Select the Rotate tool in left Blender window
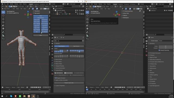This screenshot has width=174, height=98. [x=3, y=22]
